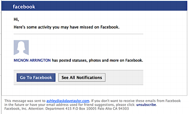Click the gray bar right of See All Notifications
189x114 pixels.
click(124, 78)
